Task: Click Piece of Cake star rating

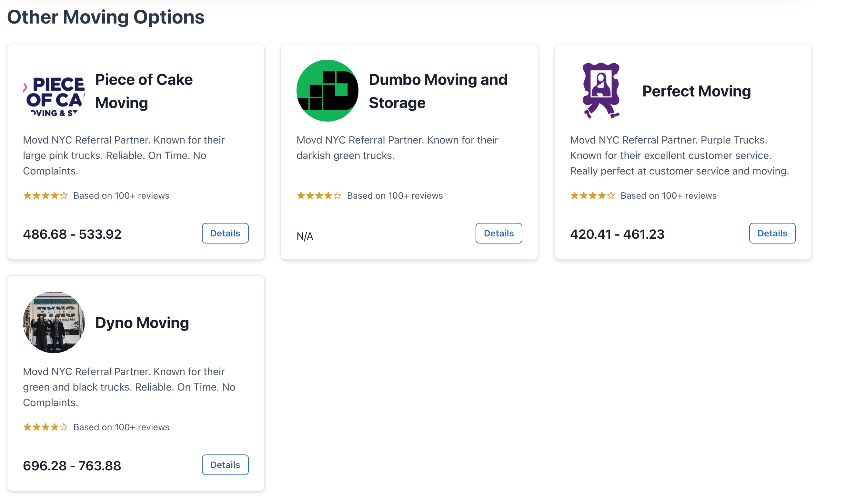Action: tap(45, 196)
